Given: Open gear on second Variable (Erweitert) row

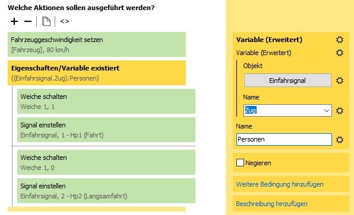Looking at the screenshot, I should (340, 53).
